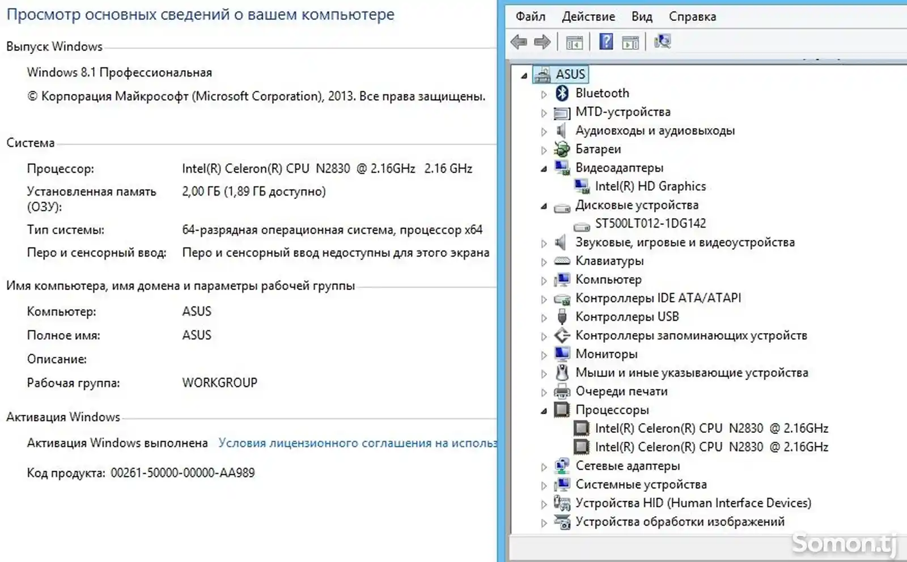Viewport: 907px width, 562px height.
Task: Expand the MTD-устройства node arrow
Action: point(544,113)
